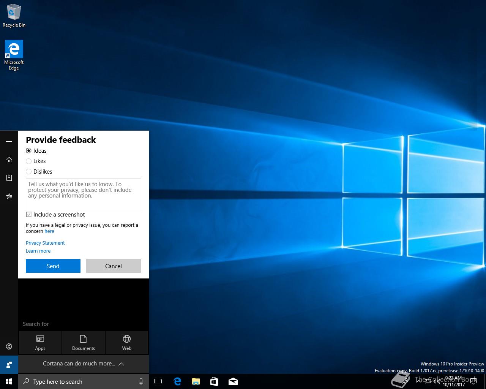Open the Cortana hamburger menu
486x389 pixels.
coord(9,141)
